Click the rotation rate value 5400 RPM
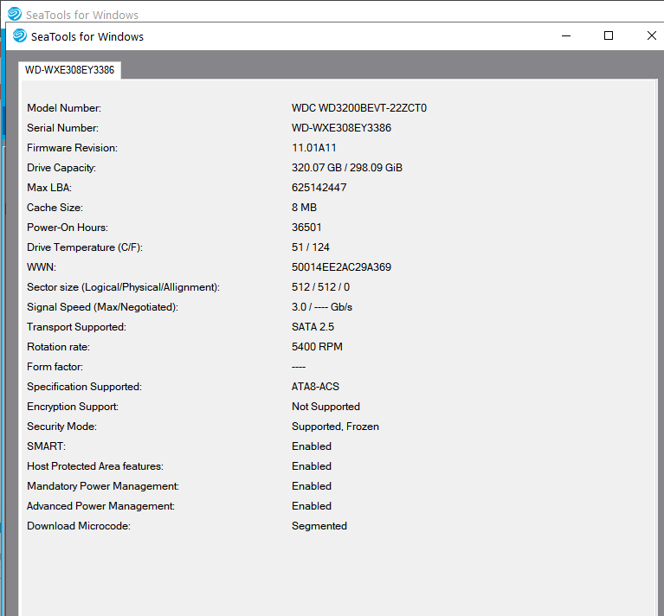The width and height of the screenshot is (664, 616). tap(317, 347)
